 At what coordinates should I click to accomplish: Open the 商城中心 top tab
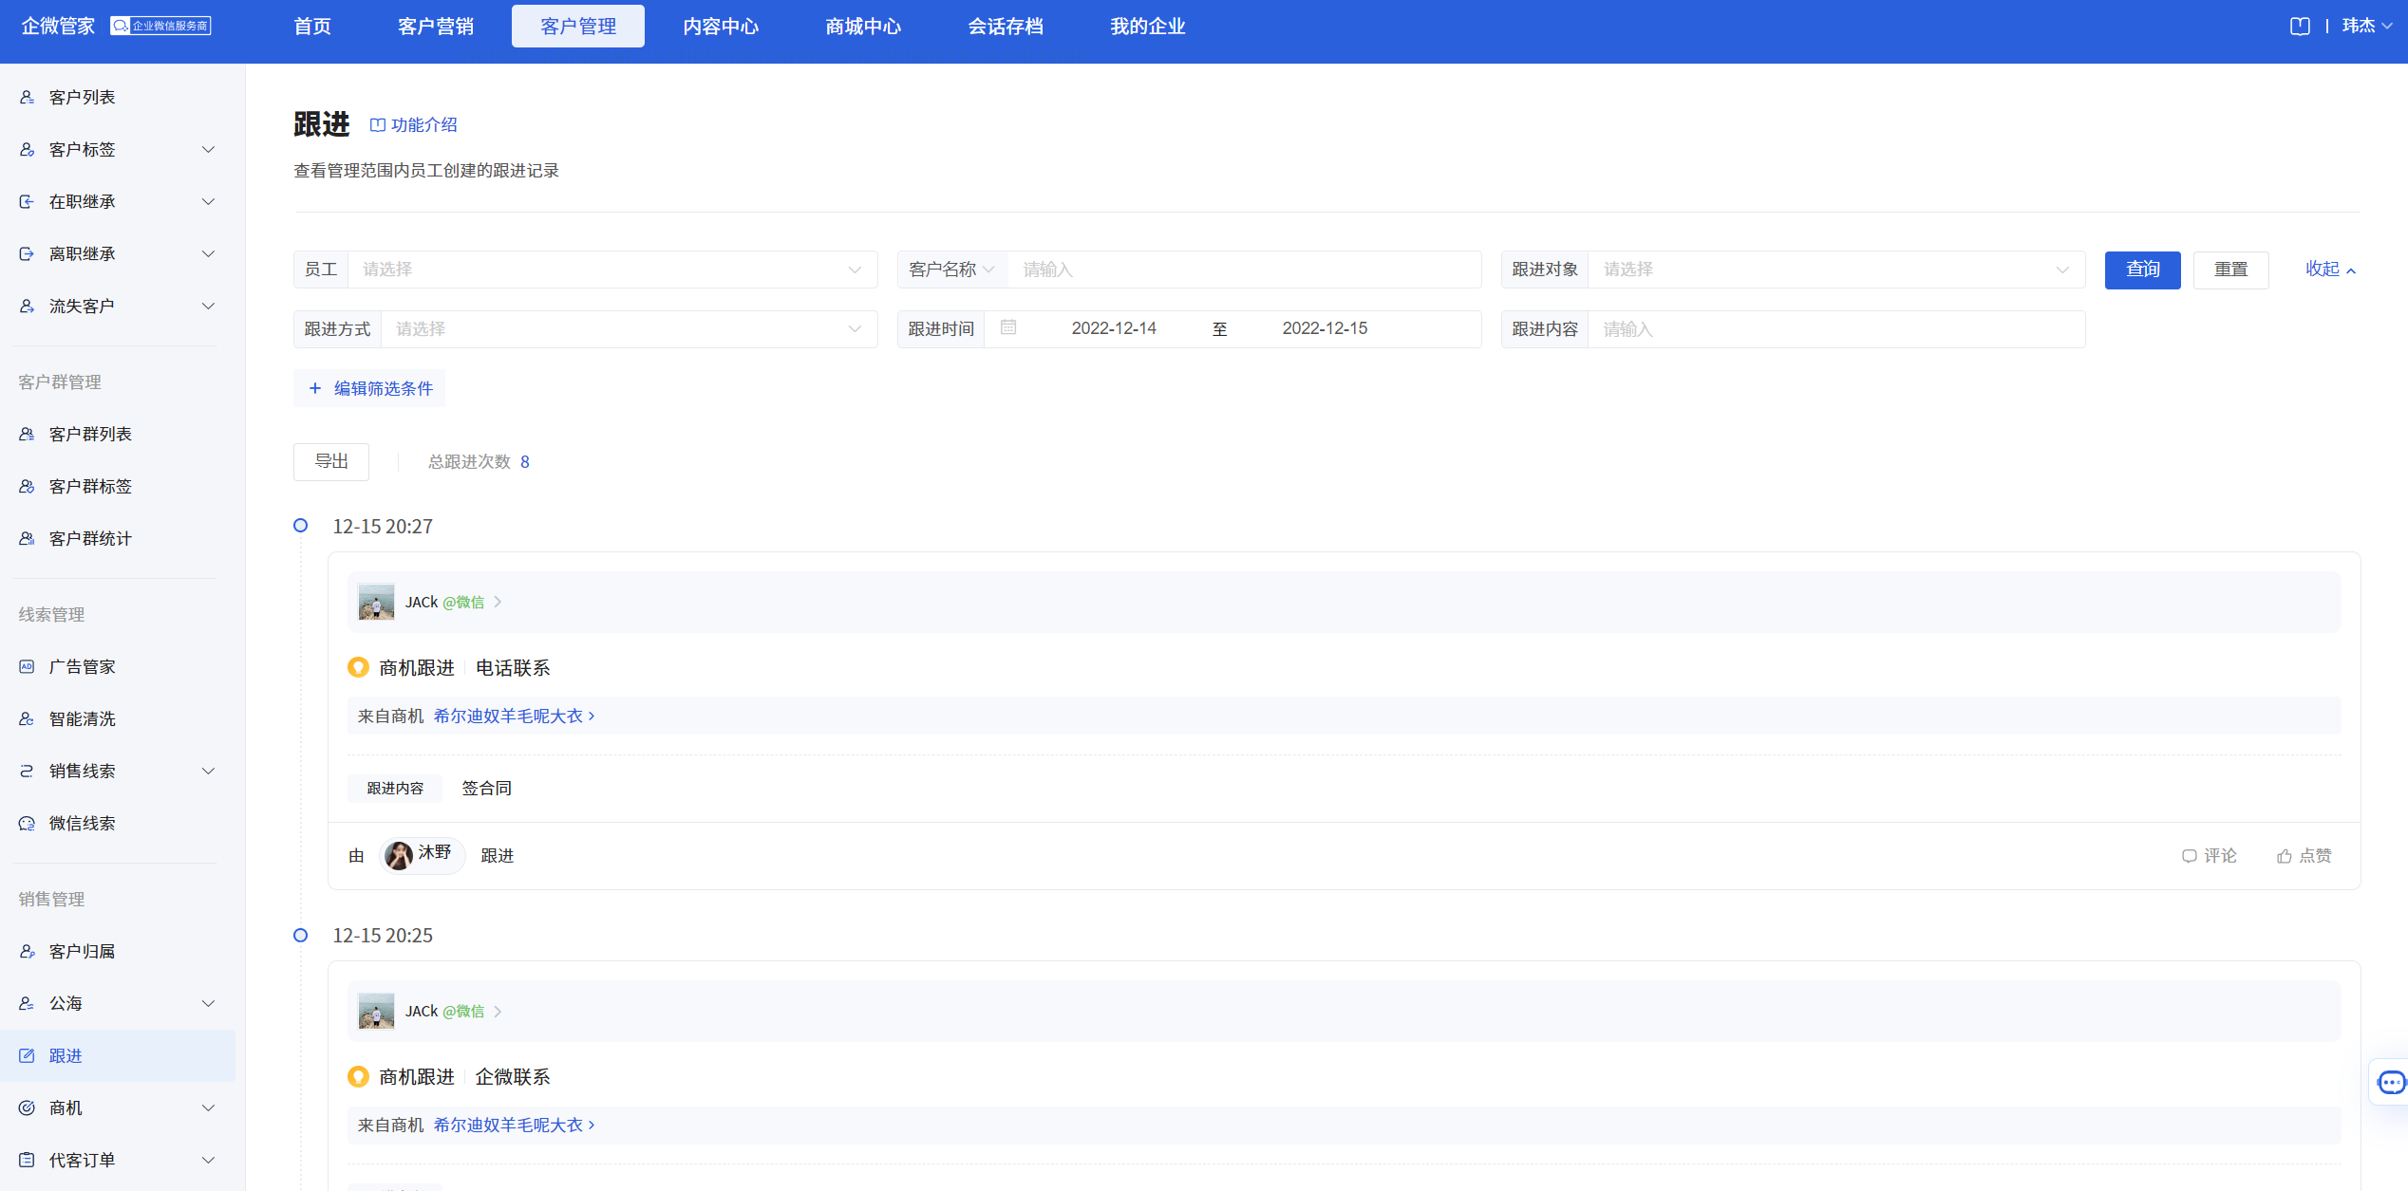pos(863,27)
